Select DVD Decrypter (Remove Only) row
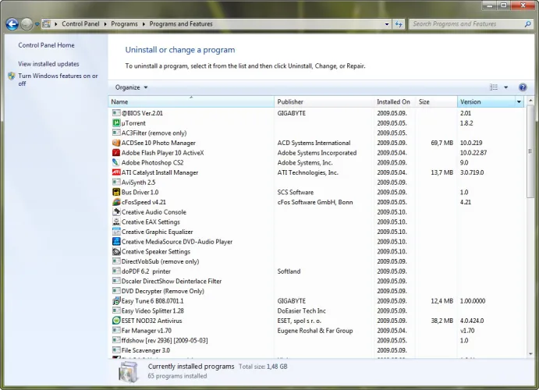Screen dimensions: 539x390 (316, 291)
